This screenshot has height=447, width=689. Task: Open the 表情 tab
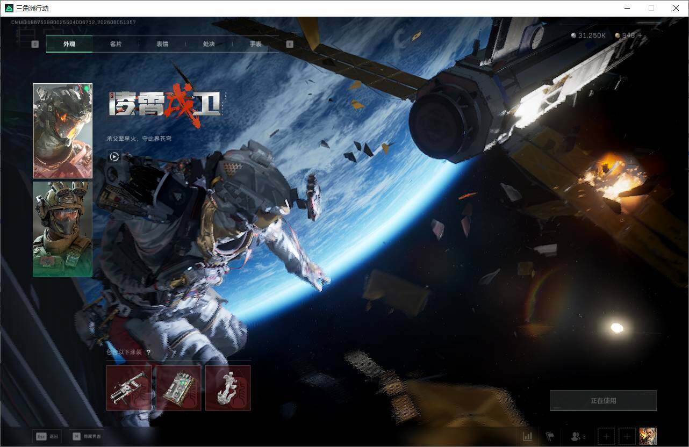coord(162,44)
